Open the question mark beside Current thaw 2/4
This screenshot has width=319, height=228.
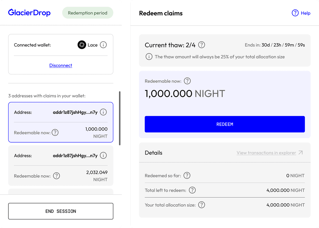click(201, 45)
